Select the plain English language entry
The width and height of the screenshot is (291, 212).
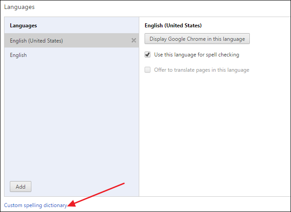tap(18, 55)
